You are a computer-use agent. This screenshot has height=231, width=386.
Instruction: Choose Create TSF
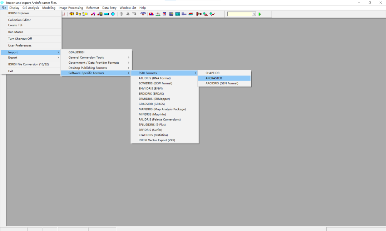31,25
